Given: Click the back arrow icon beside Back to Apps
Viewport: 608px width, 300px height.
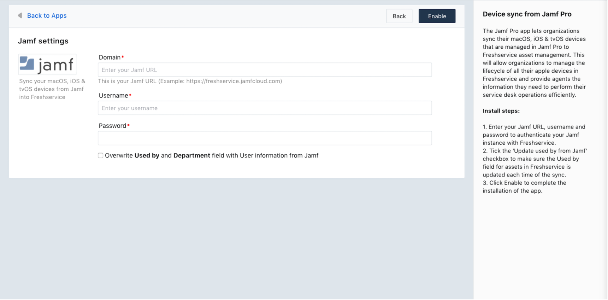Looking at the screenshot, I should tap(20, 16).
